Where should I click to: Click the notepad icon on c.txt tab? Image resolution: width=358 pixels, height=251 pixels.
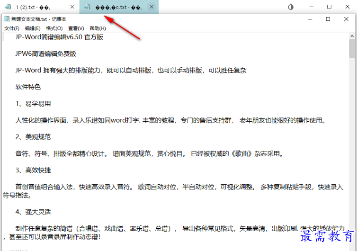point(87,7)
